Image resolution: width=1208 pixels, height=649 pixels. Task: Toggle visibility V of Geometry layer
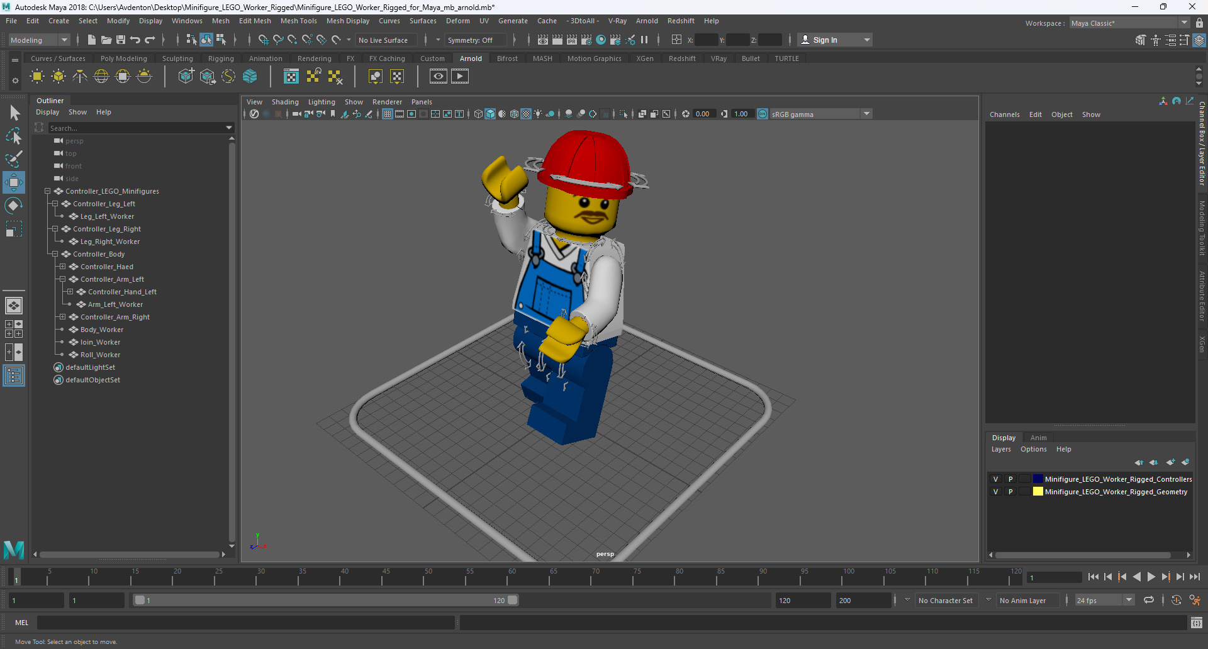[x=995, y=492]
